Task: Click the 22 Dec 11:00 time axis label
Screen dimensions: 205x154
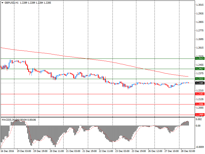Action: tap(106, 151)
